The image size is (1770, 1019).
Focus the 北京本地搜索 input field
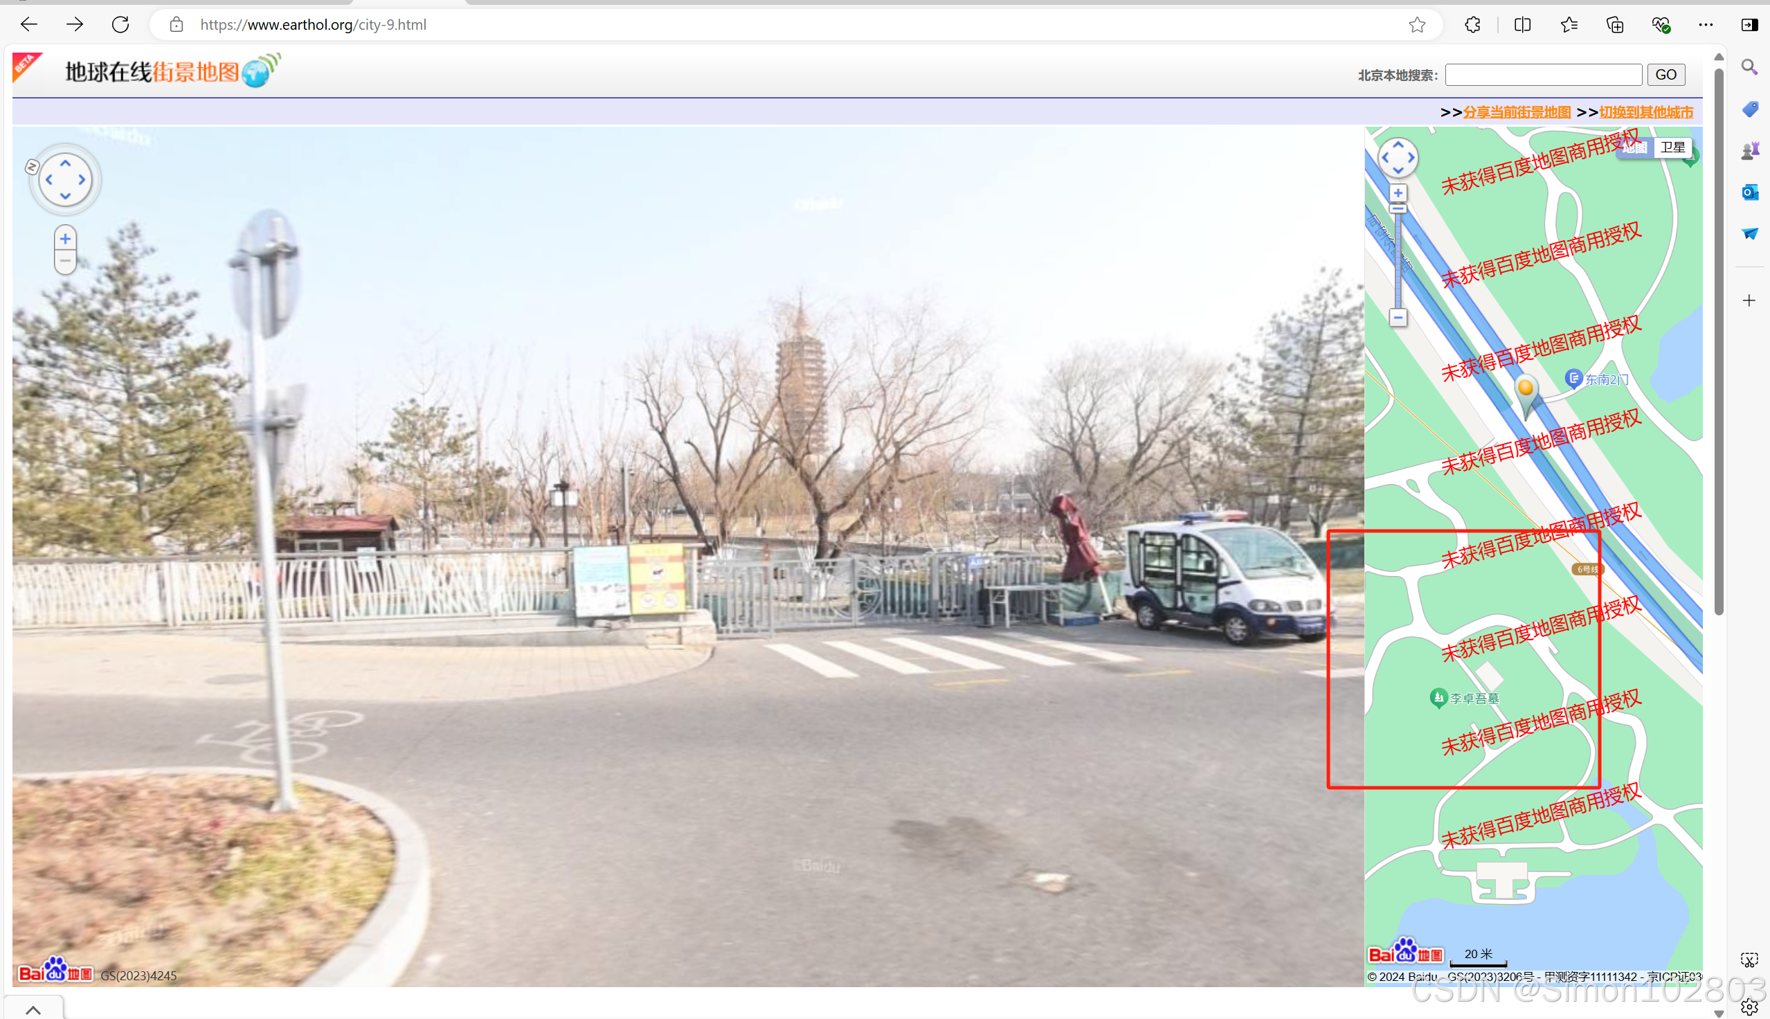[1543, 75]
